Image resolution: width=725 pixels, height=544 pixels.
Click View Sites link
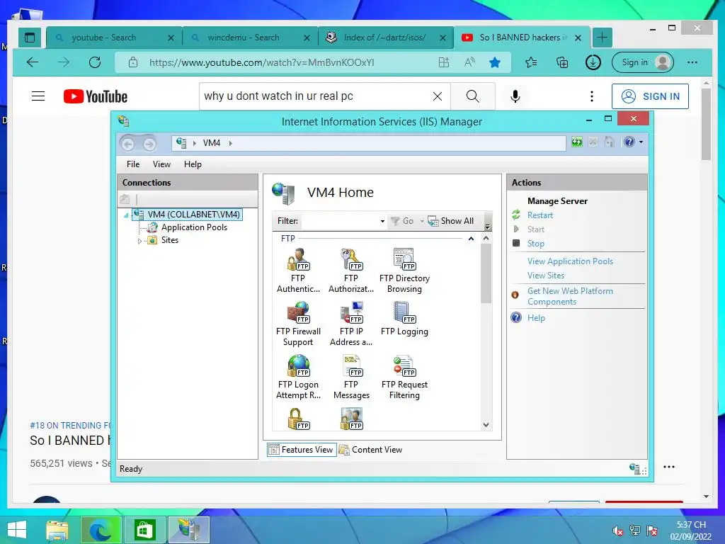tap(546, 276)
